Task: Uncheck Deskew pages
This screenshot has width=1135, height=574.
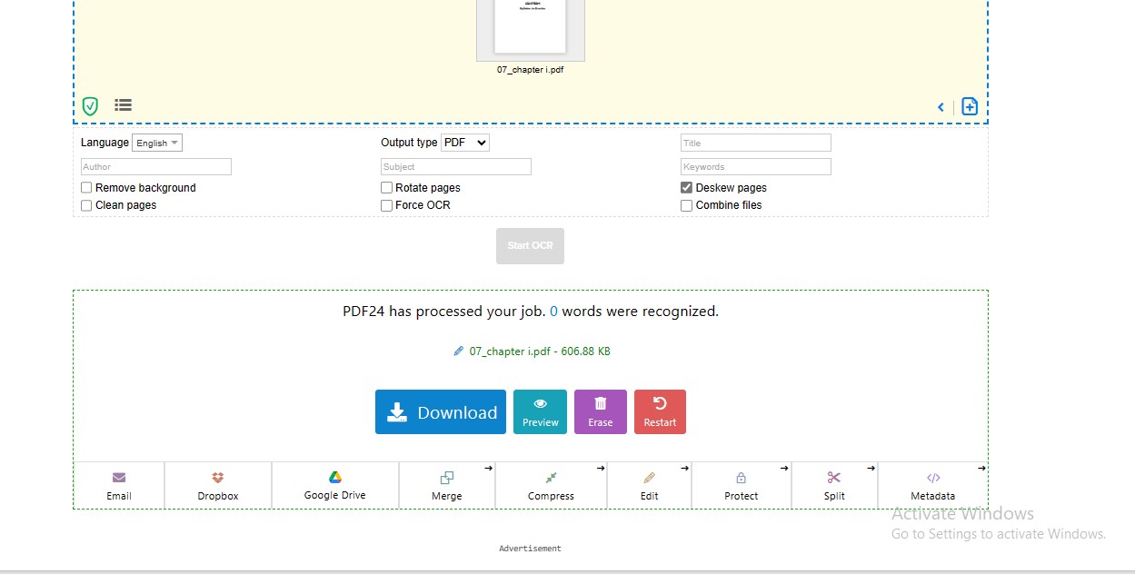Action: (687, 188)
